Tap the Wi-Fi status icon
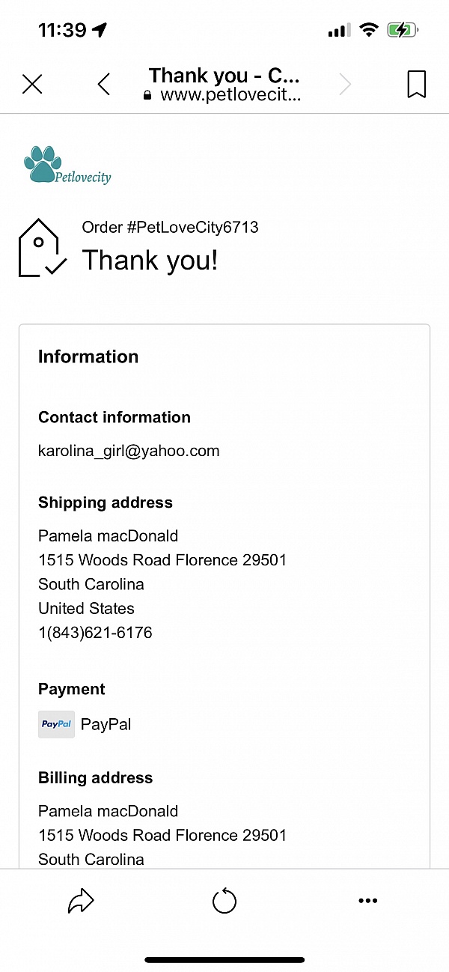 [369, 30]
